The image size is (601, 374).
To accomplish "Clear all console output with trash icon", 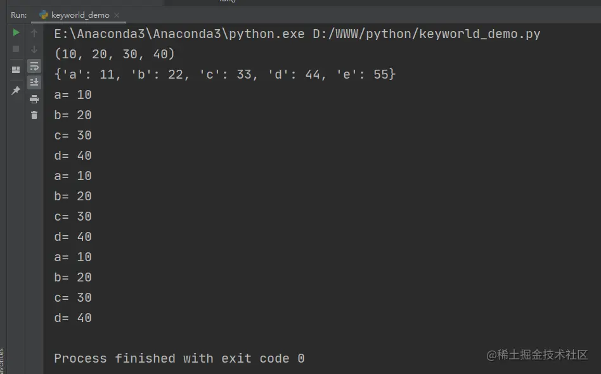I will 34,115.
